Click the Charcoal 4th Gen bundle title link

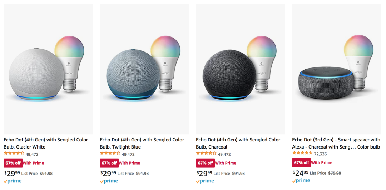click(x=238, y=143)
